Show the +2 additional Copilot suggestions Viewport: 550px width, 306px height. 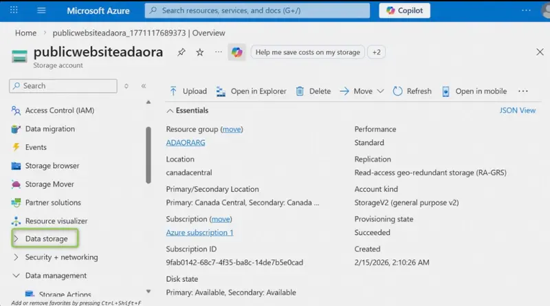coord(376,52)
